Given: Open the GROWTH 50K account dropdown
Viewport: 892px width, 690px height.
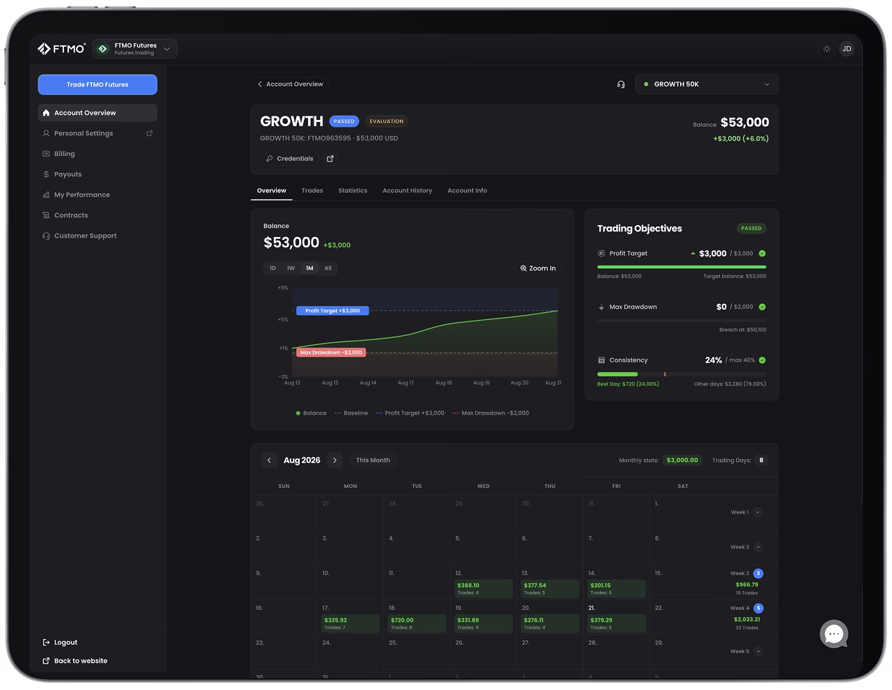Looking at the screenshot, I should [x=707, y=84].
